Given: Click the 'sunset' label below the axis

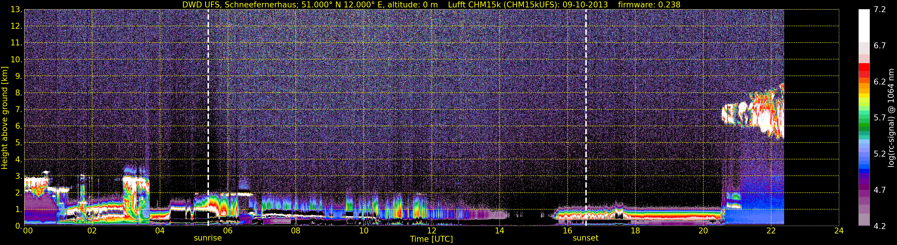Looking at the screenshot, I should [x=586, y=238].
